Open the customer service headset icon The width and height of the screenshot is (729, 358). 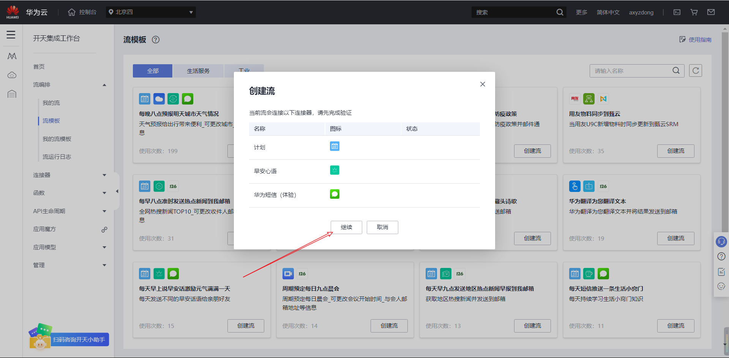(721, 242)
